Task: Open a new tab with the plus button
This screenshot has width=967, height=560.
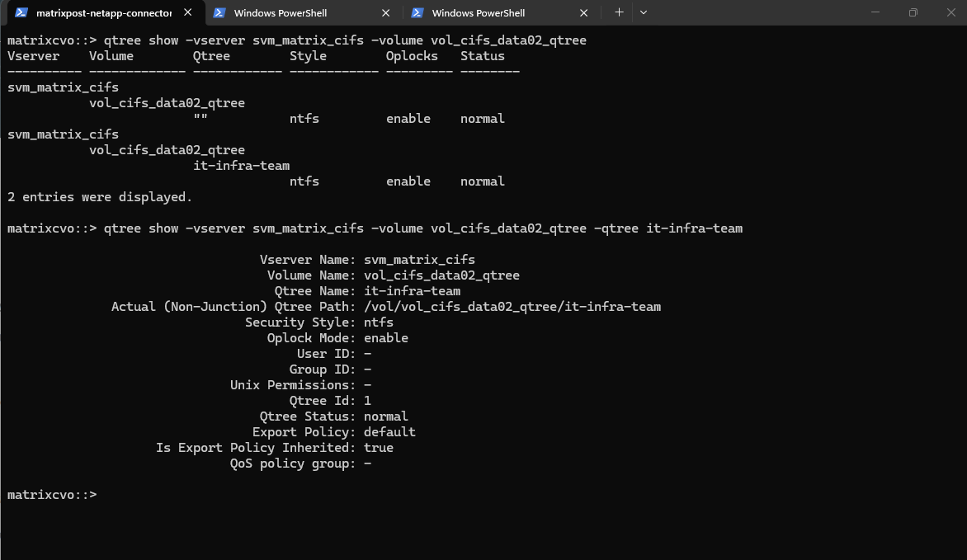Action: coord(619,12)
